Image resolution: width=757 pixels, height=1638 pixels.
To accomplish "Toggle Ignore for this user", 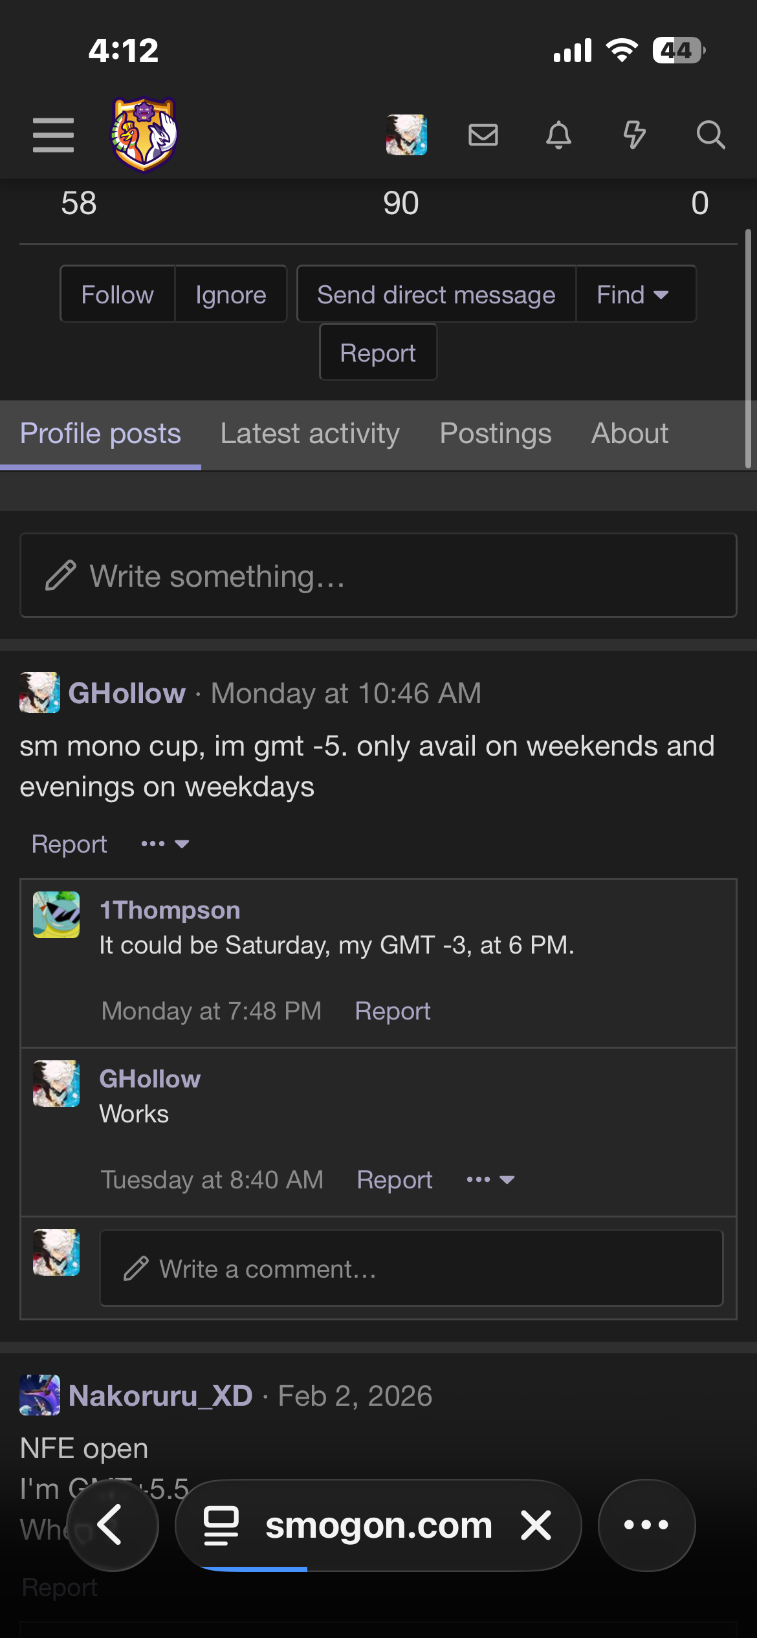I will [x=230, y=294].
